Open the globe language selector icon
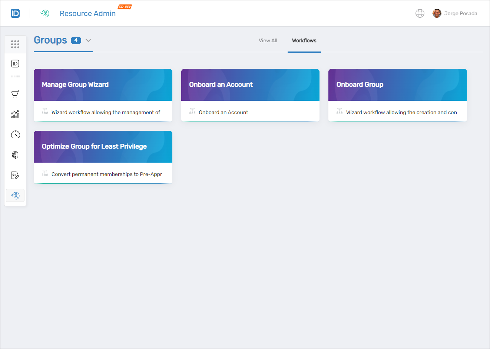Image resolution: width=490 pixels, height=349 pixels. pyautogui.click(x=420, y=13)
